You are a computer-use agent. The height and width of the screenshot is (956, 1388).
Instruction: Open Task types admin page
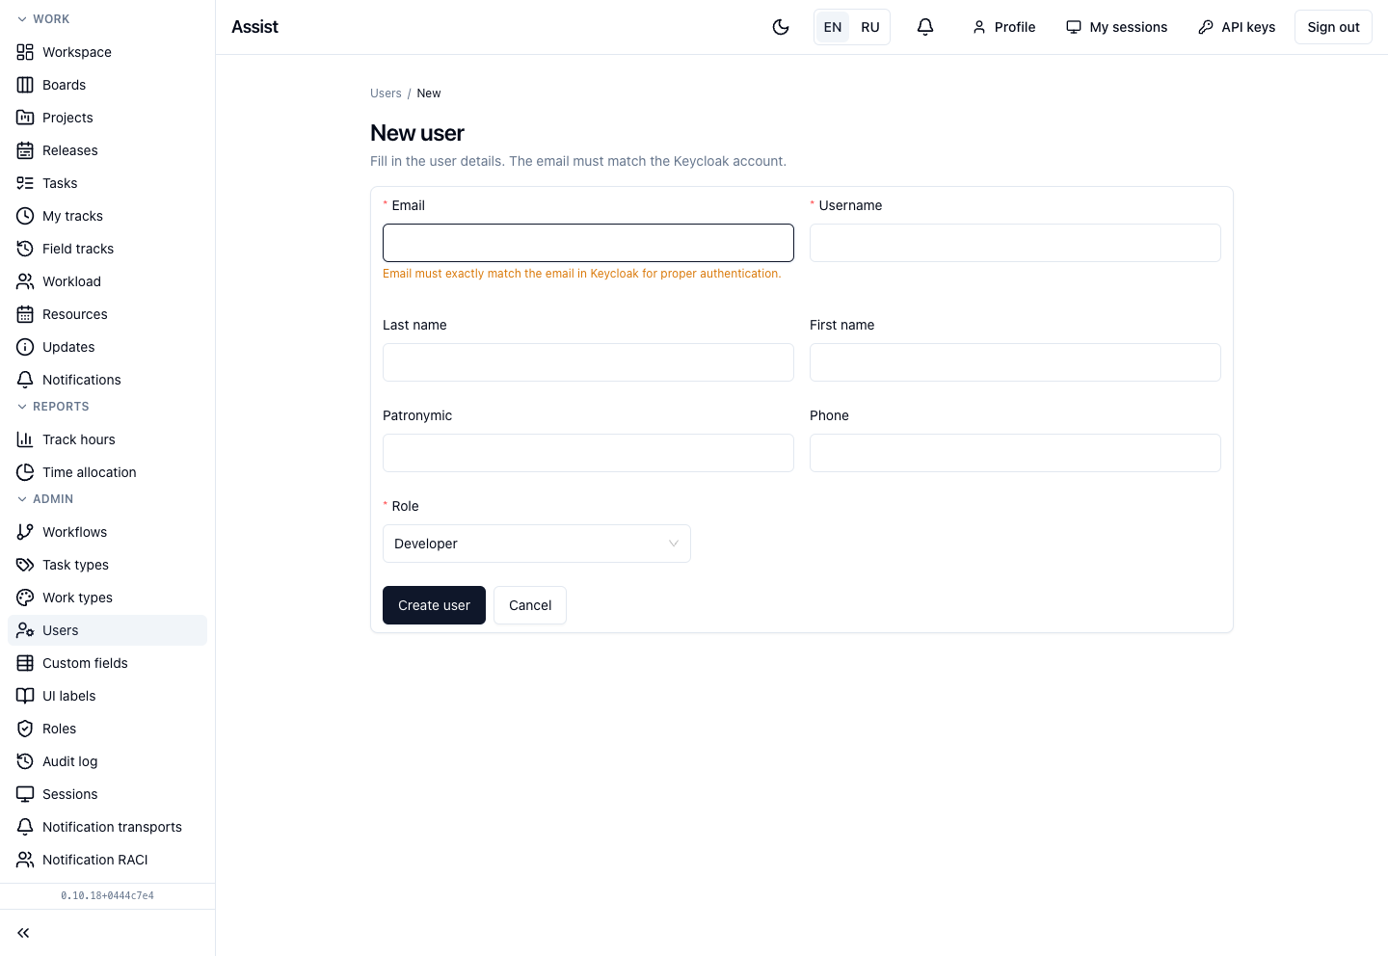(107, 565)
